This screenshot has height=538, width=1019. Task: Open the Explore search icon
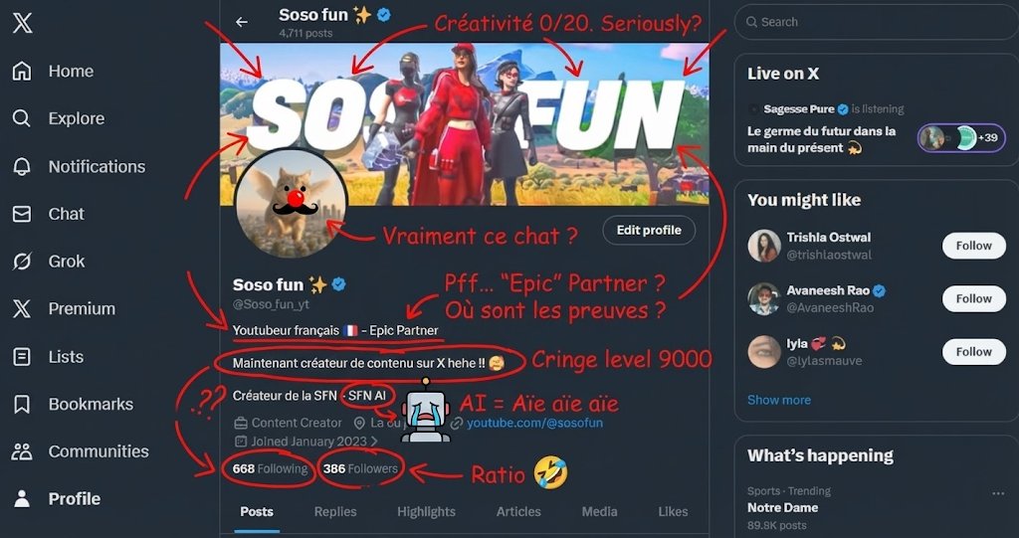coord(22,118)
